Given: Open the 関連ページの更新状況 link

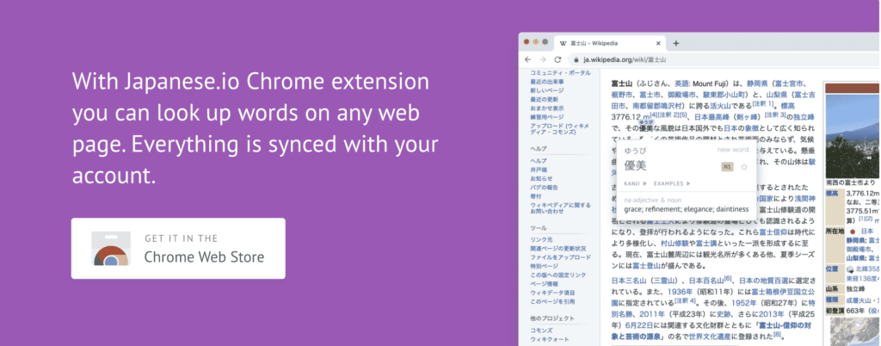Looking at the screenshot, I should pyautogui.click(x=558, y=248).
